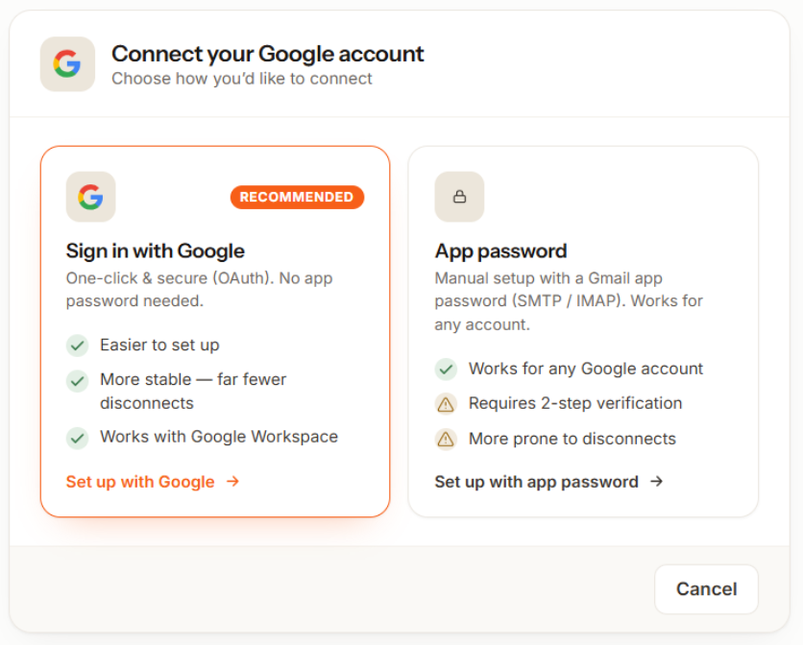
Task: Select the App password heading
Action: (500, 251)
